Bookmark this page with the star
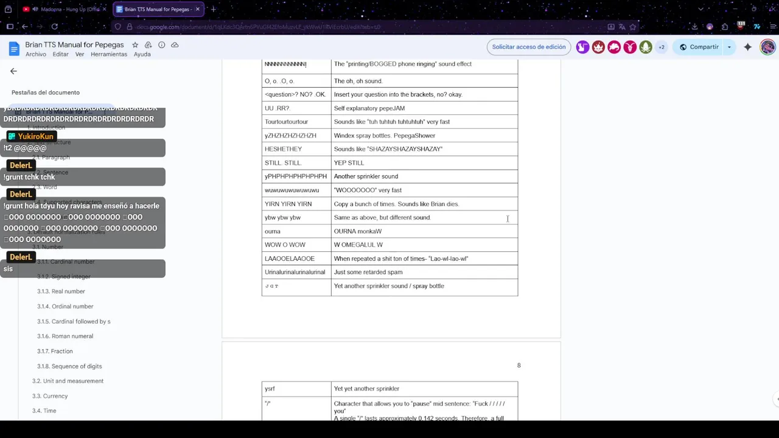 tap(633, 27)
